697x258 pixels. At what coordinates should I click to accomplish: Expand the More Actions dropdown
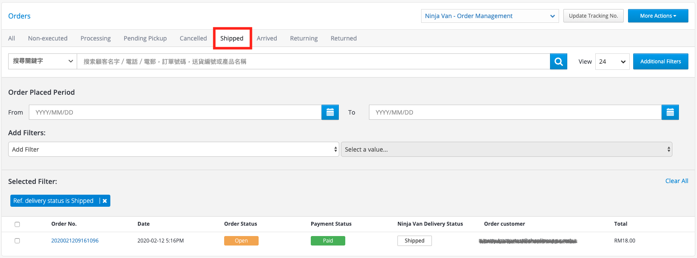click(x=658, y=16)
